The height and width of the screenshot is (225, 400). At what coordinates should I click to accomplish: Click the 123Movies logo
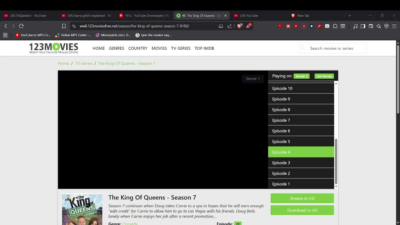53,48
